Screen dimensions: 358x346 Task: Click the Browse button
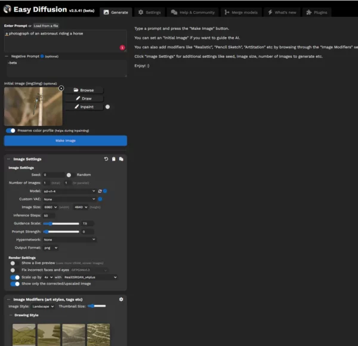84,90
